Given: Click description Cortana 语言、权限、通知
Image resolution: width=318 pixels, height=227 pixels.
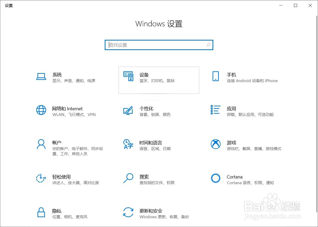Looking at the screenshot, I should [x=250, y=183].
